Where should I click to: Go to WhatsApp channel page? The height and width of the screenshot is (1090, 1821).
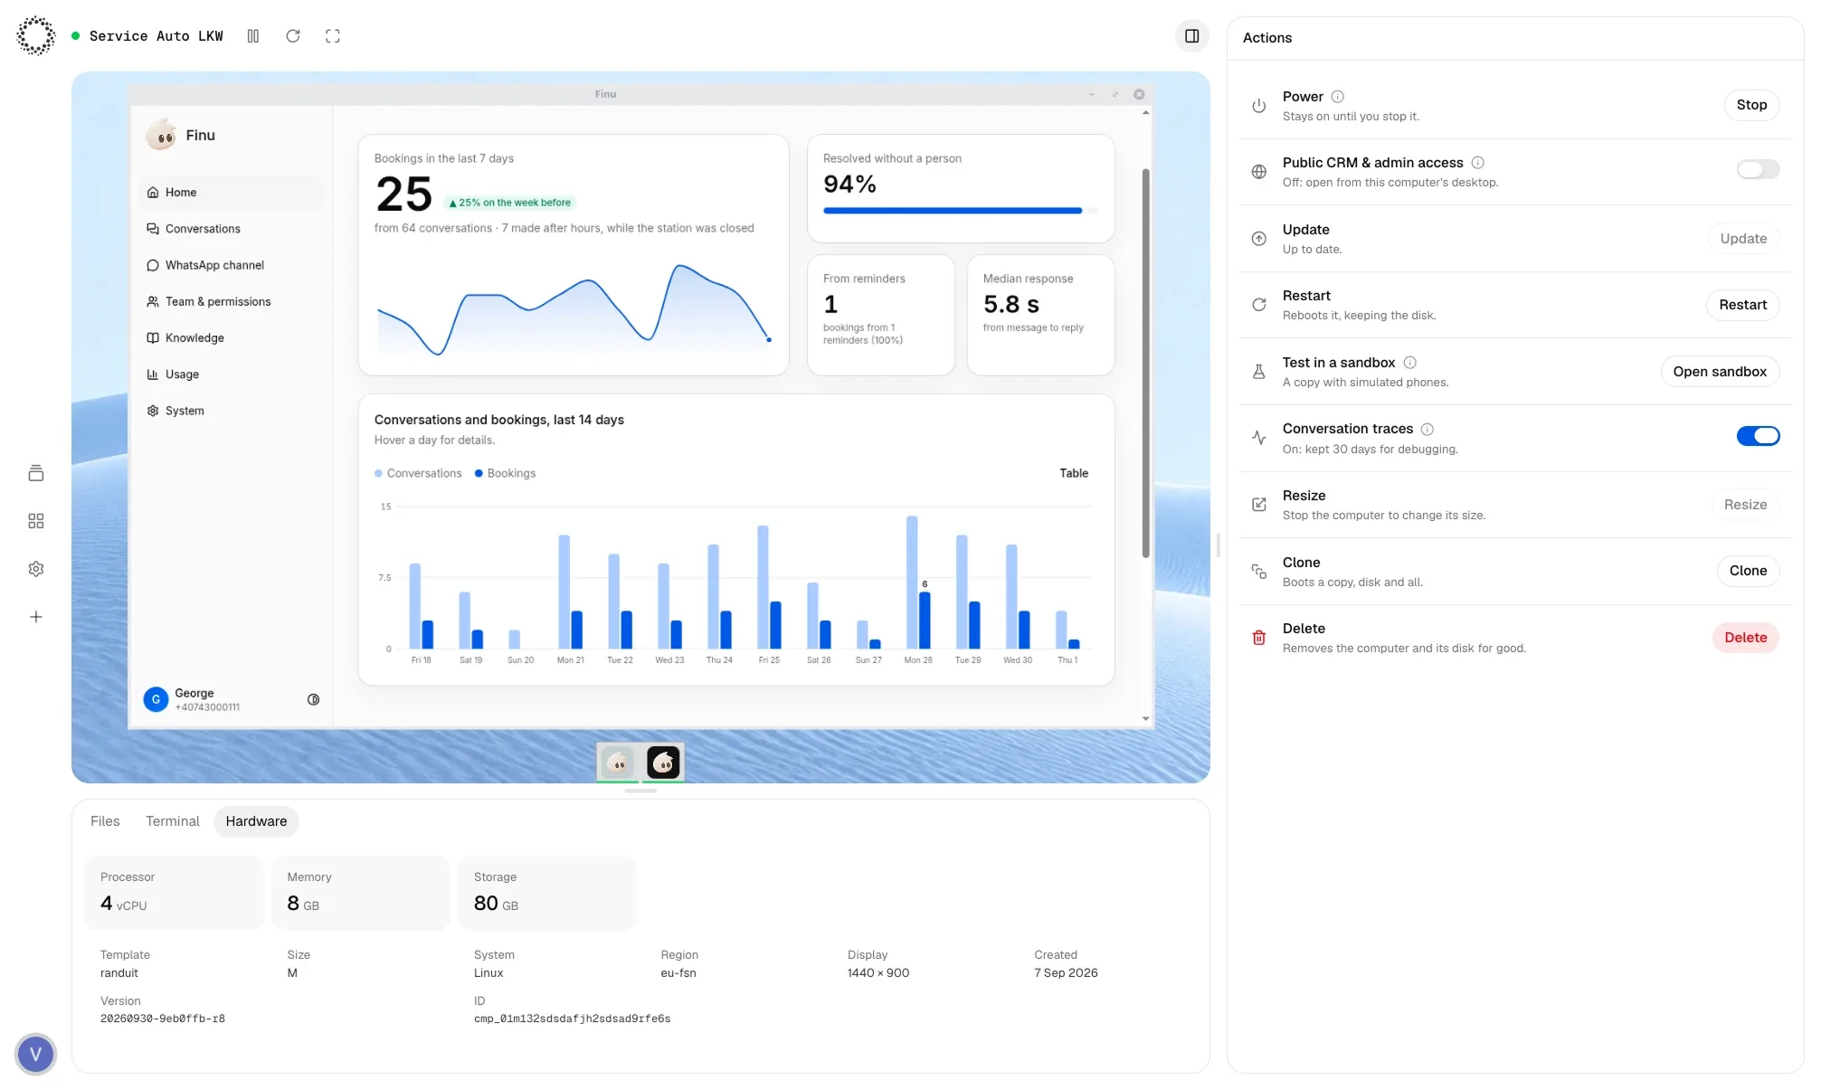[x=232, y=265]
